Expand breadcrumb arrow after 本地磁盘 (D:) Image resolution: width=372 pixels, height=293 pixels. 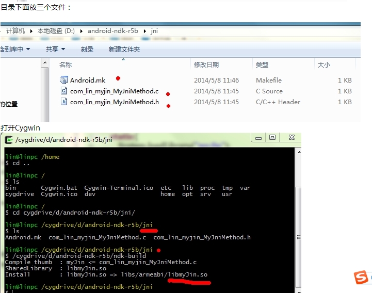click(82, 31)
